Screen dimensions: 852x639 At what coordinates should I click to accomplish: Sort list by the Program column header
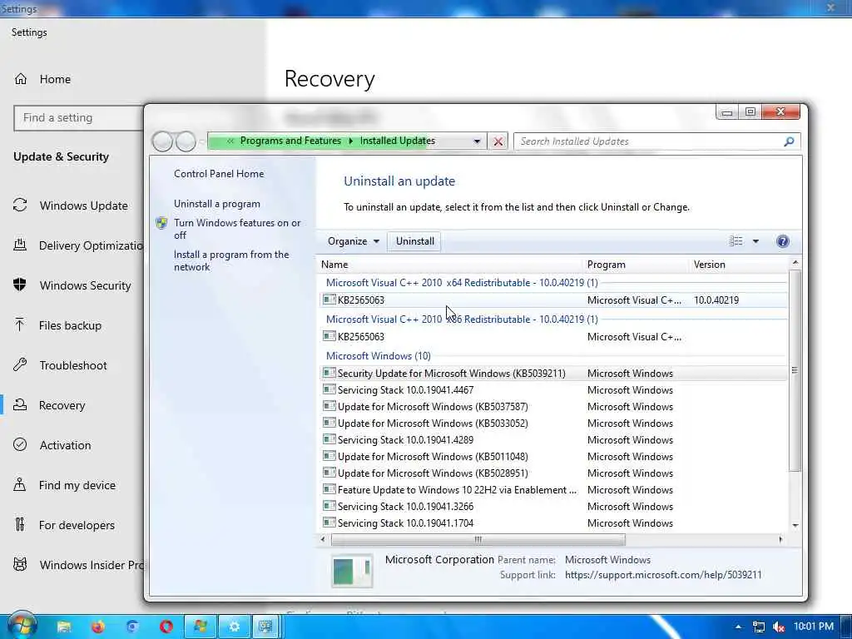(x=637, y=265)
